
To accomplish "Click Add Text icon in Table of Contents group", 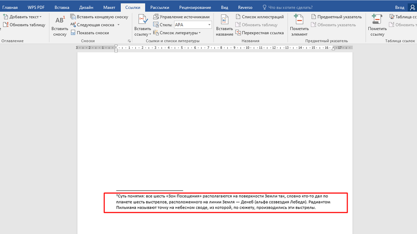I will pyautogui.click(x=6, y=17).
